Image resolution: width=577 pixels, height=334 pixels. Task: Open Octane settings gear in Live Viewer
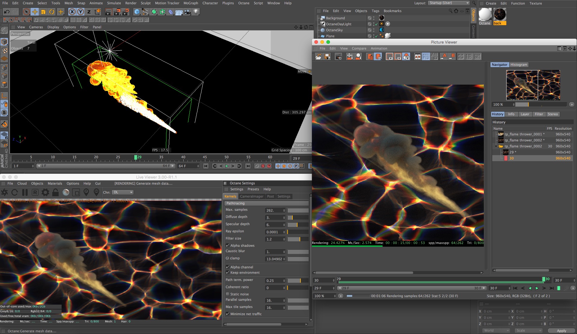[45, 192]
